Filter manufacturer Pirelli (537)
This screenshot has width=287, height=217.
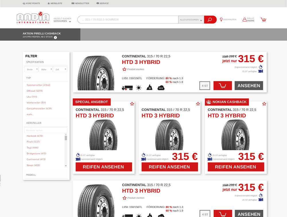[x=33, y=142]
